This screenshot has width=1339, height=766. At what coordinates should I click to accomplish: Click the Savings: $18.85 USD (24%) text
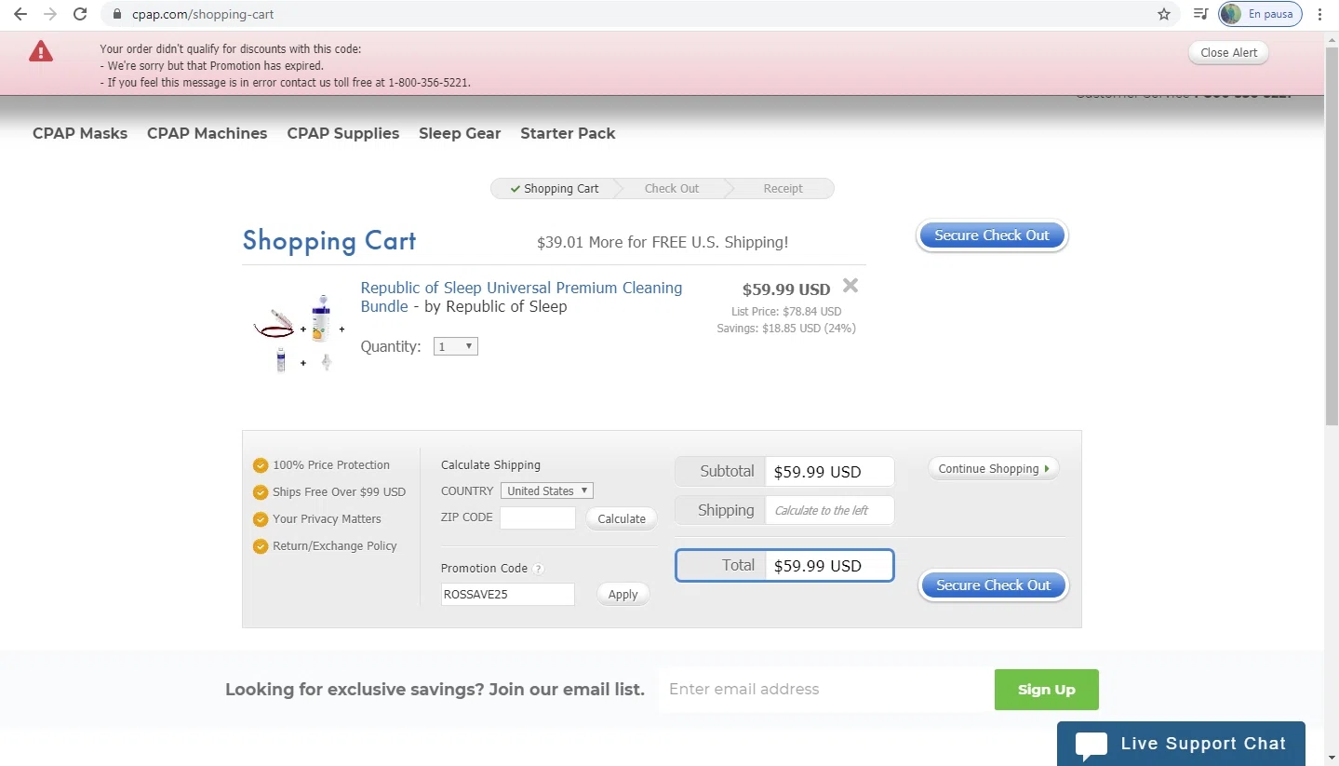786,329
